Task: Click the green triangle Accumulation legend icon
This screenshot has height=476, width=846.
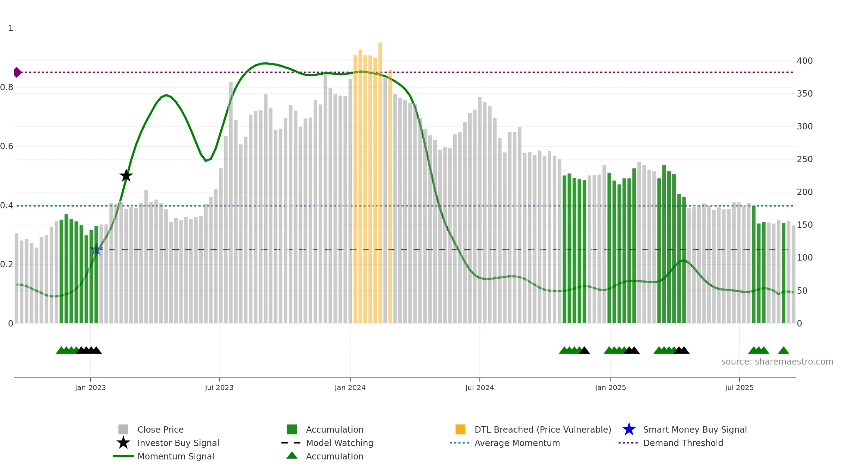Action: tap(292, 456)
